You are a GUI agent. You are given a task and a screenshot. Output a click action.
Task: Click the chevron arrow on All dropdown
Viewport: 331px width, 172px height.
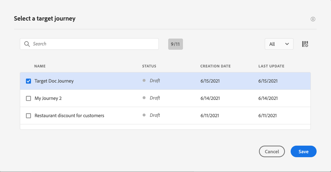point(287,44)
